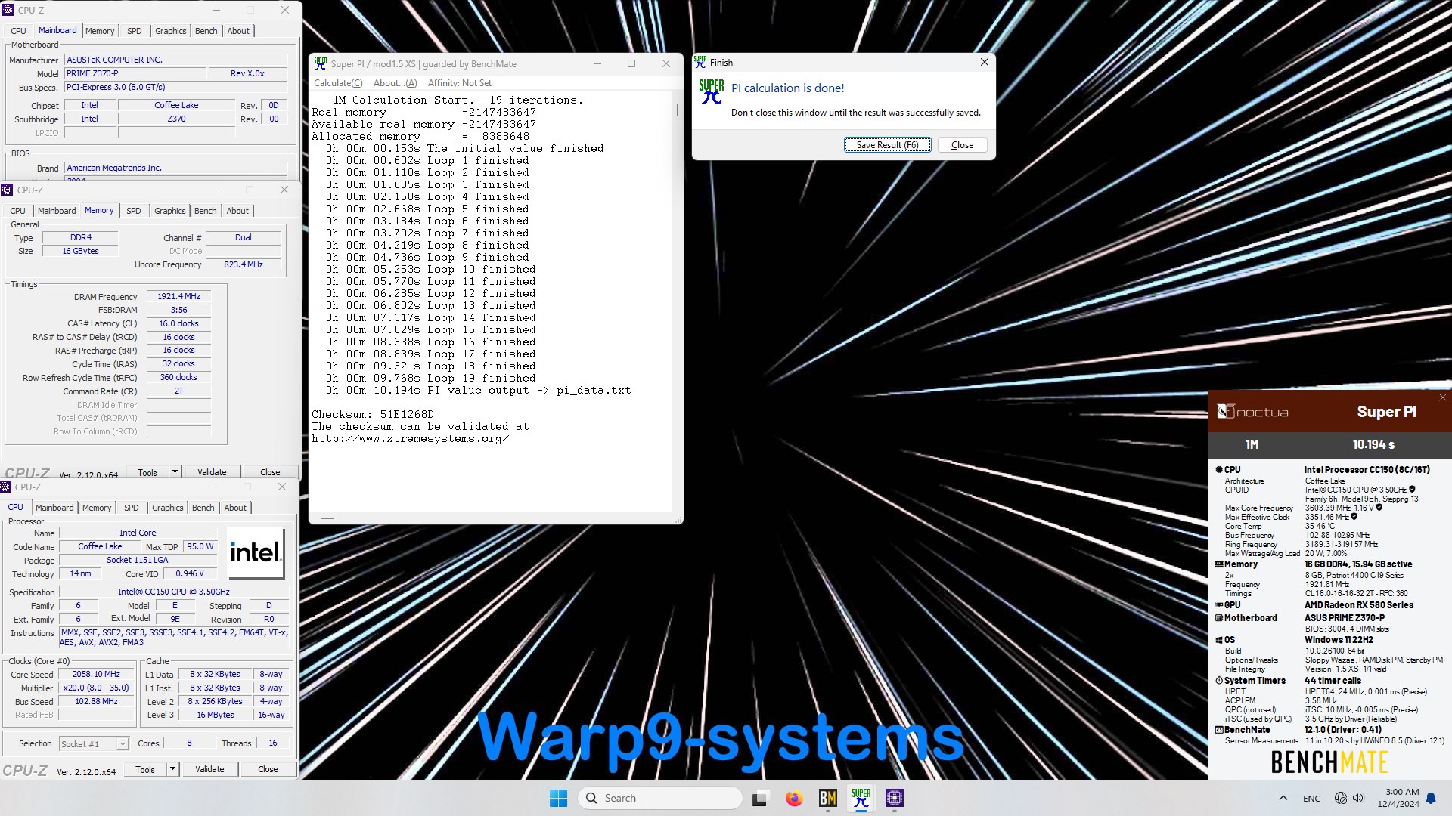Minimize the CPU-Z Mainboard window
This screenshot has width=1452, height=816.
coord(216,10)
